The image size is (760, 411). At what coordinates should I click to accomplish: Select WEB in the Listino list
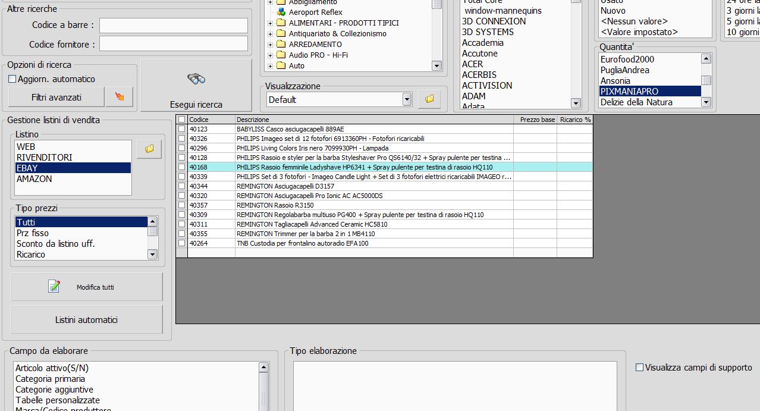tap(73, 146)
